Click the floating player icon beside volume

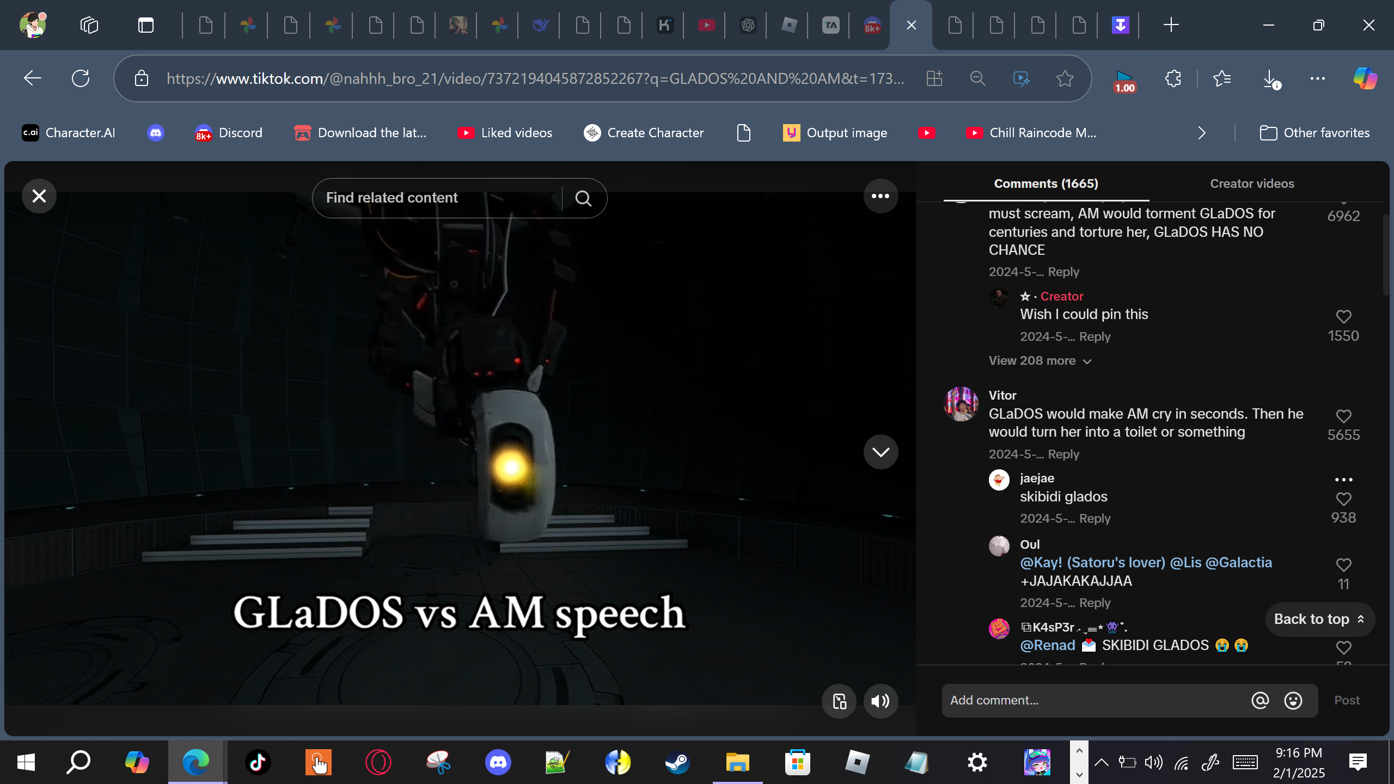point(839,701)
